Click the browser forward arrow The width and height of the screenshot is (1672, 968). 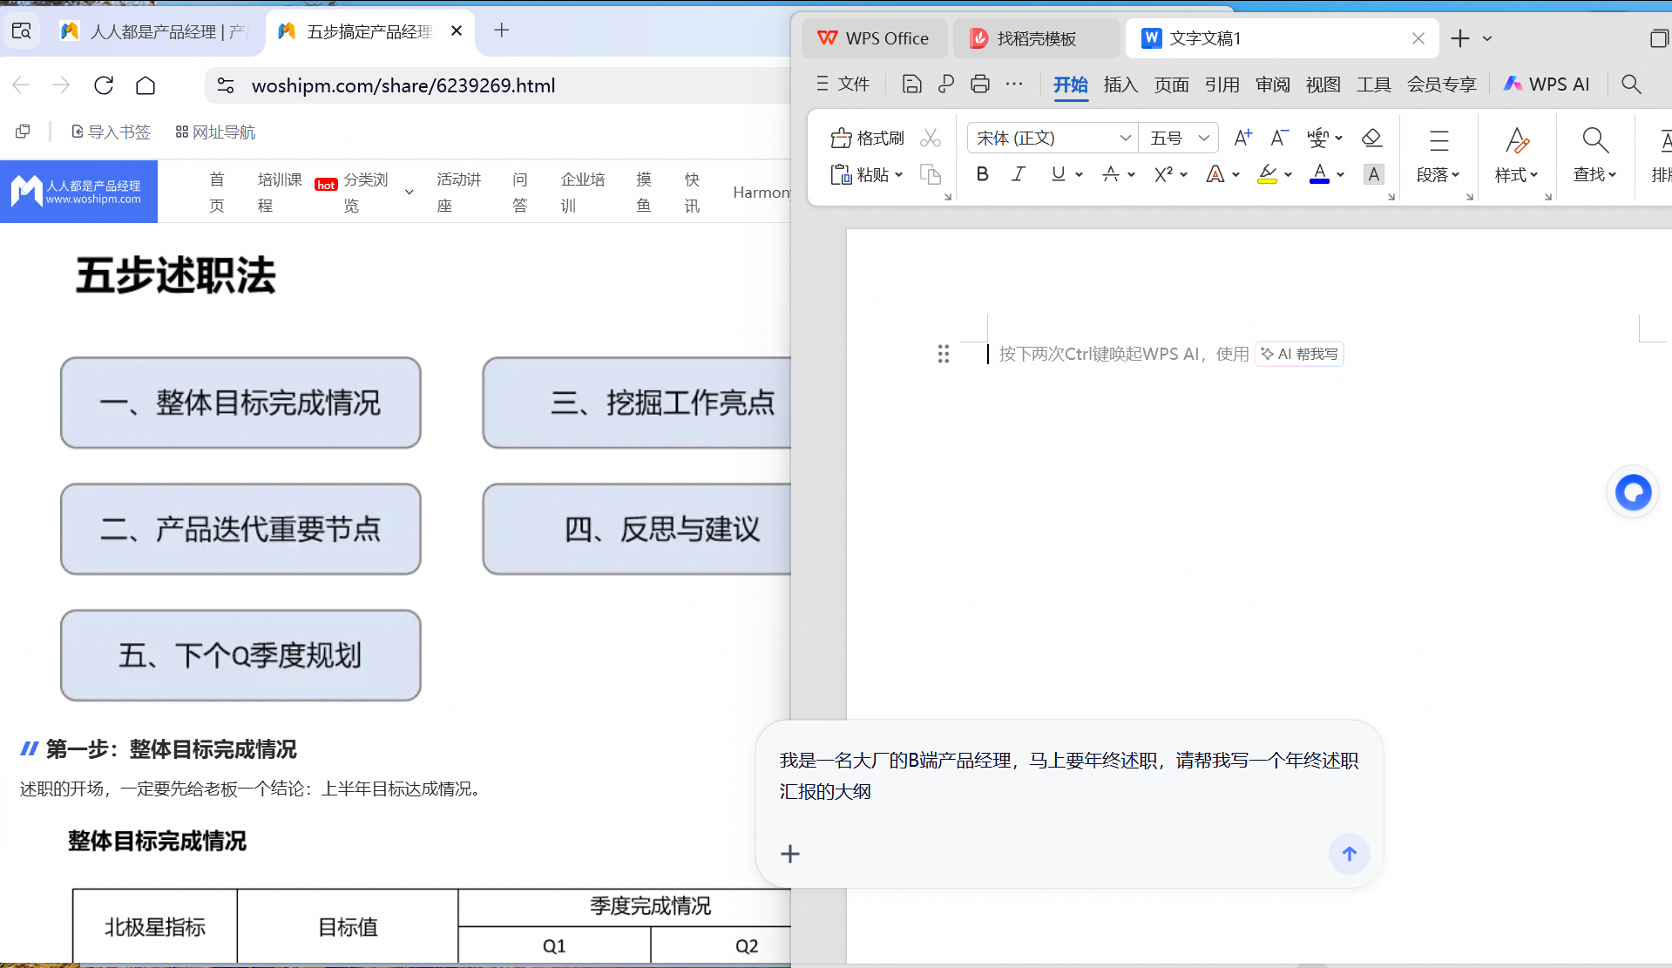click(61, 85)
